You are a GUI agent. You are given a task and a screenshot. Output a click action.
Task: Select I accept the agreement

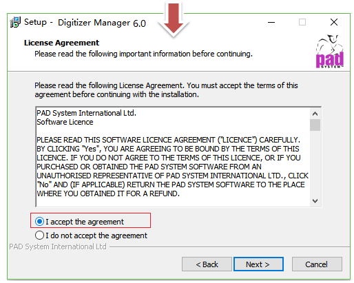point(79,222)
